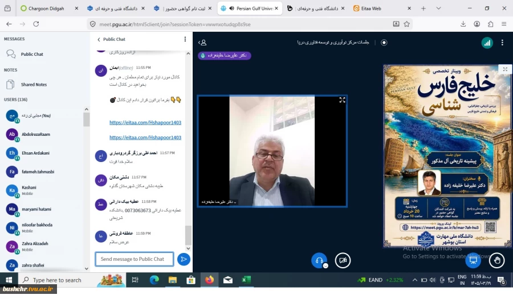List all tabs dropdown

point(438,9)
